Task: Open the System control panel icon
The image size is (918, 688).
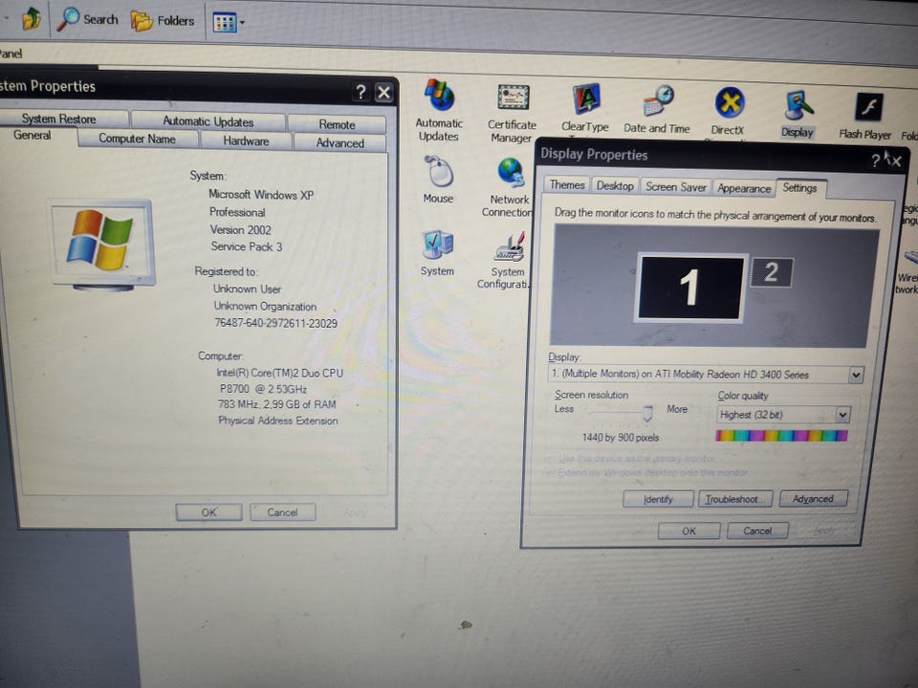Action: click(437, 252)
